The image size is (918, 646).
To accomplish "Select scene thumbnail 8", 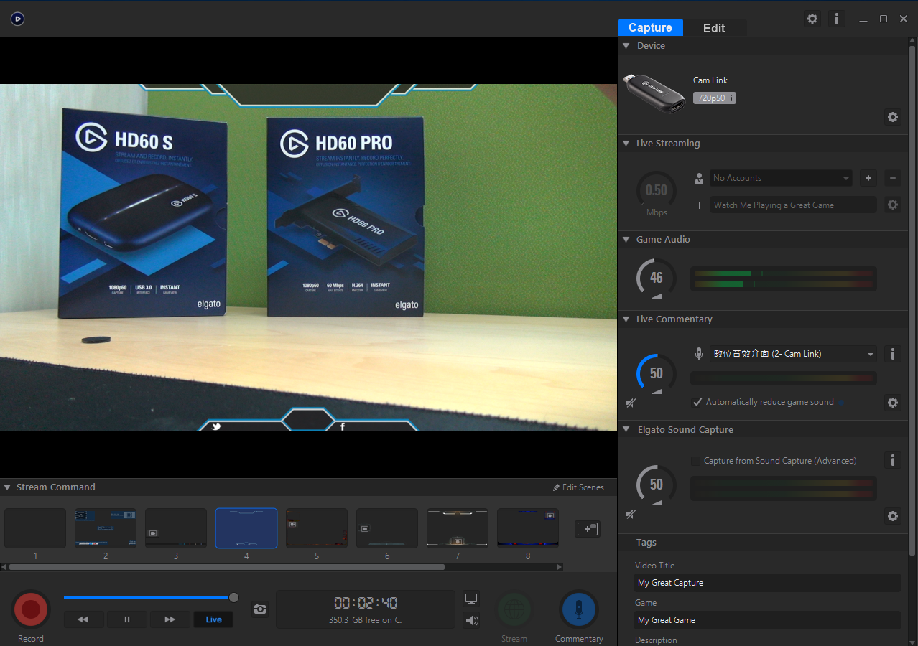I will tap(528, 528).
